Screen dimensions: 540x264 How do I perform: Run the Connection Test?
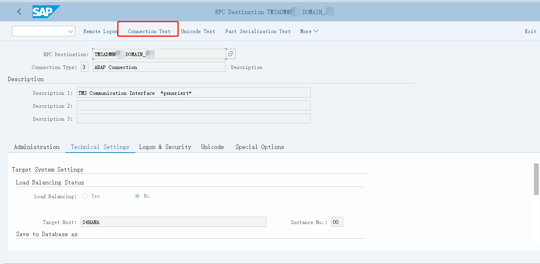[149, 31]
